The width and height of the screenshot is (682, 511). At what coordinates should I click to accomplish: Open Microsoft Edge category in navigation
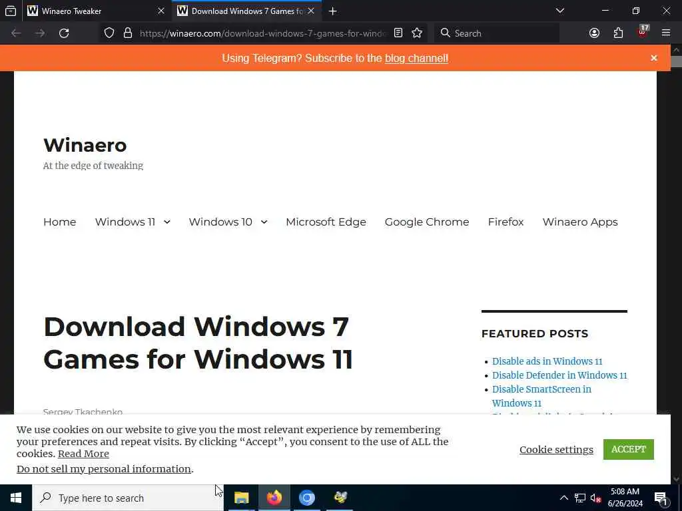tap(326, 222)
